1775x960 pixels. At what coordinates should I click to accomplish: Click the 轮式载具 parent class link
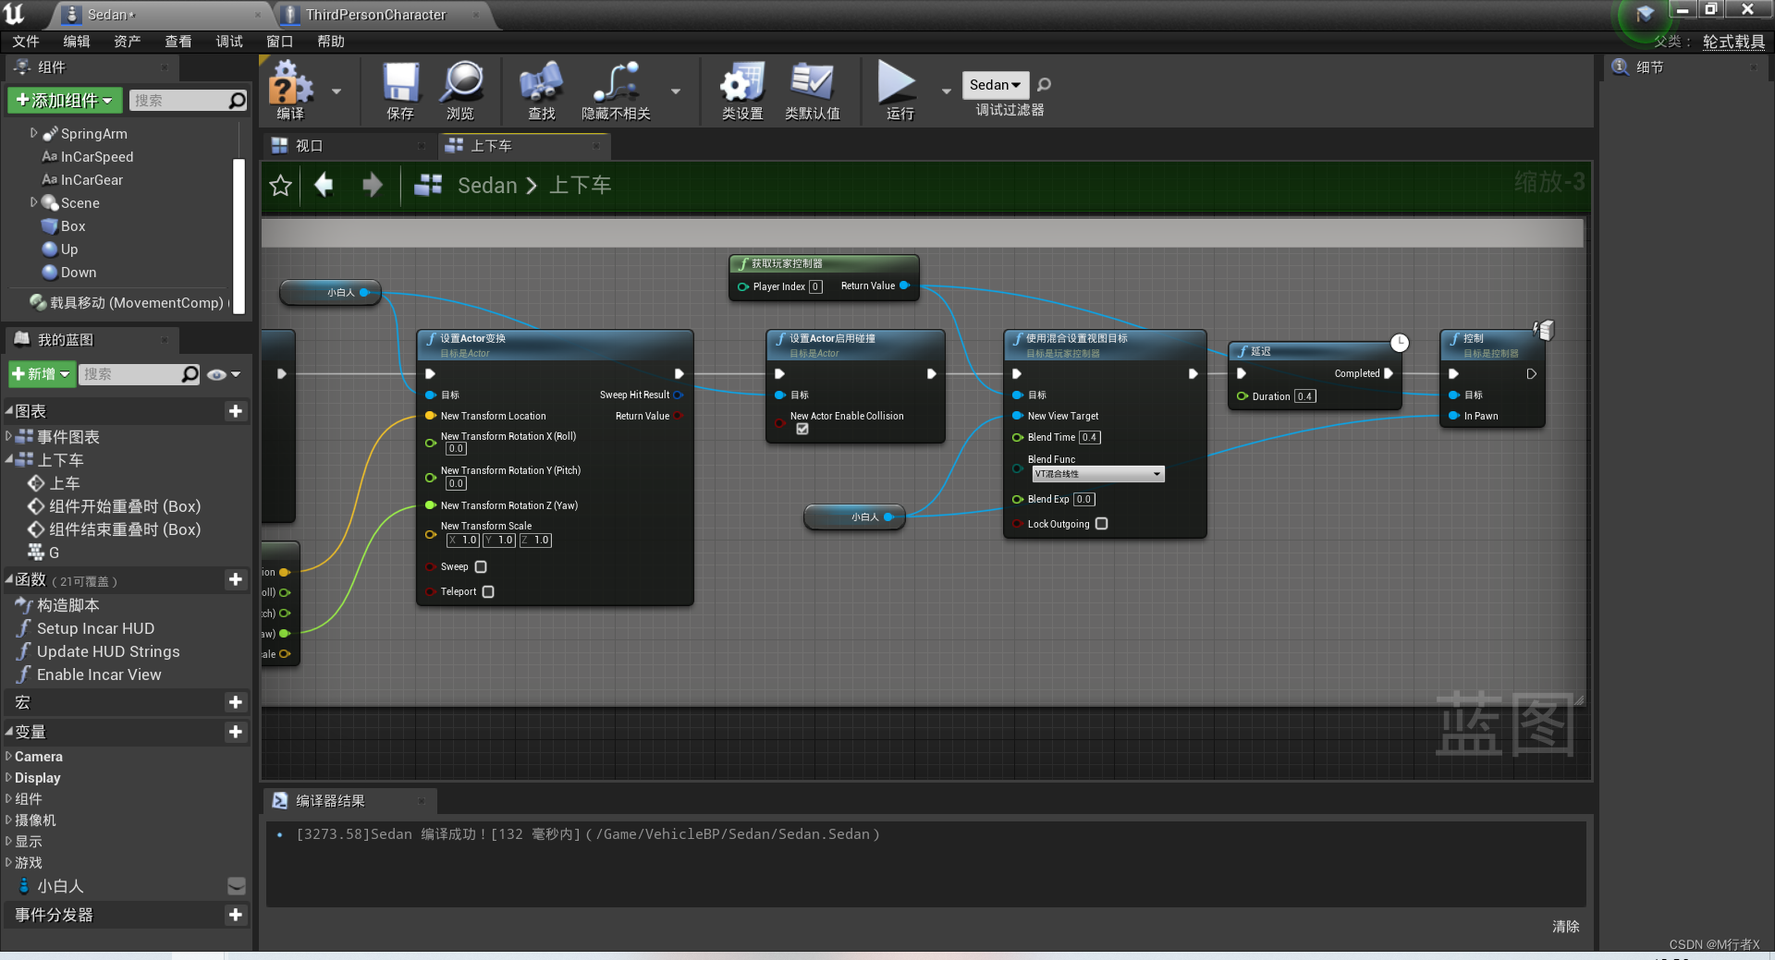[1734, 42]
